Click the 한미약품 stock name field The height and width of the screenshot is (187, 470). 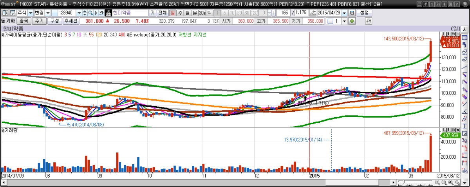click(130, 13)
